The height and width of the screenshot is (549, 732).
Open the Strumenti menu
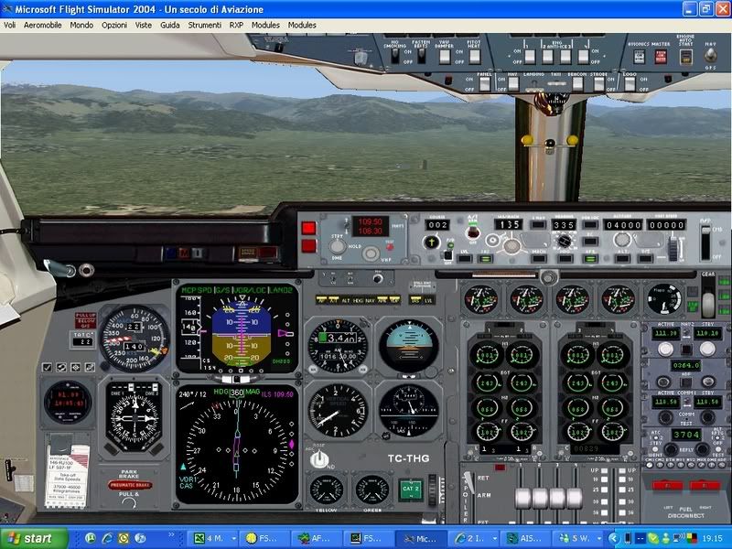[x=204, y=26]
